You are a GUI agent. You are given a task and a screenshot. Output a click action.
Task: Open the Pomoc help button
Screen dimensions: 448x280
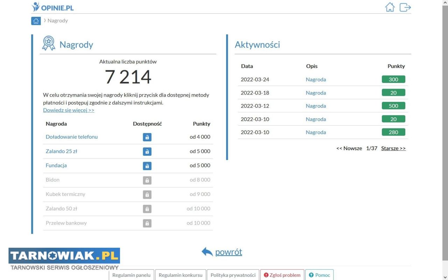click(x=319, y=275)
